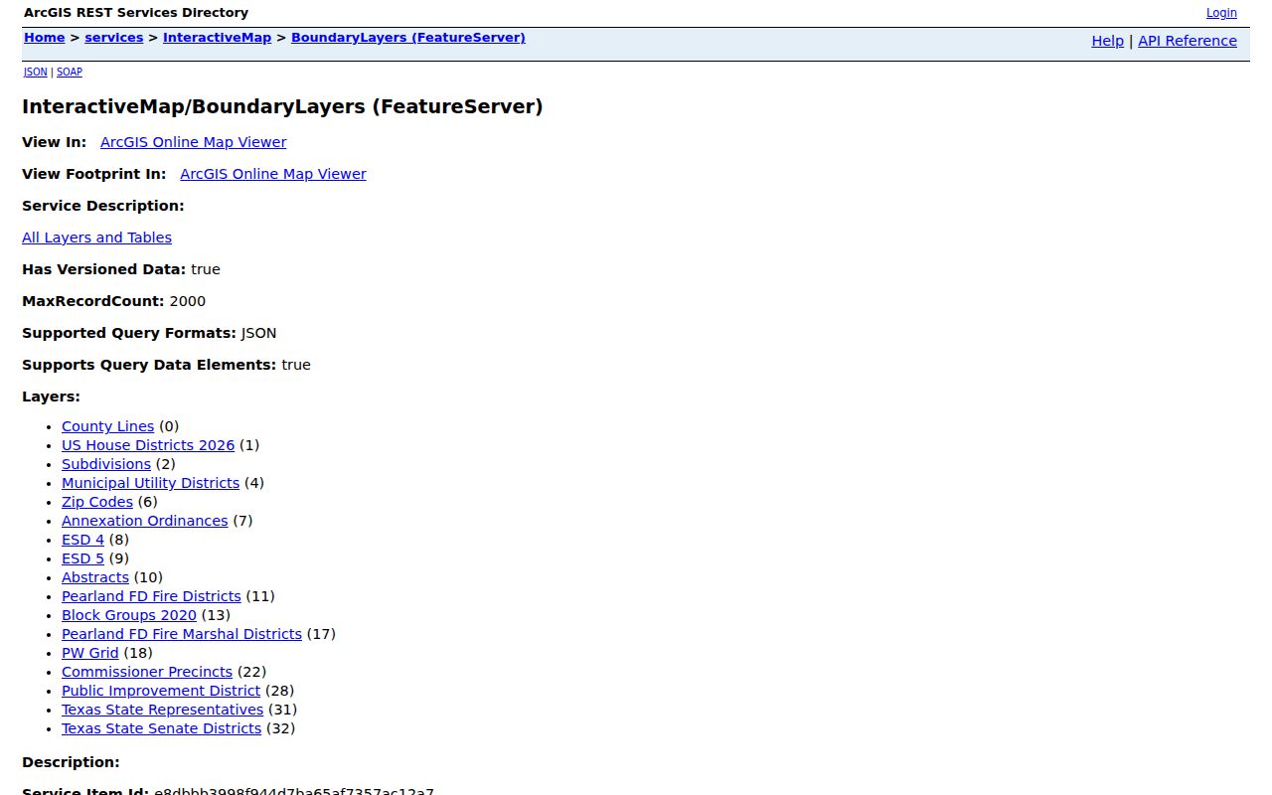Screen dimensions: 1272x795
Task: Open US House Districts 2026 layer
Action: pos(148,445)
